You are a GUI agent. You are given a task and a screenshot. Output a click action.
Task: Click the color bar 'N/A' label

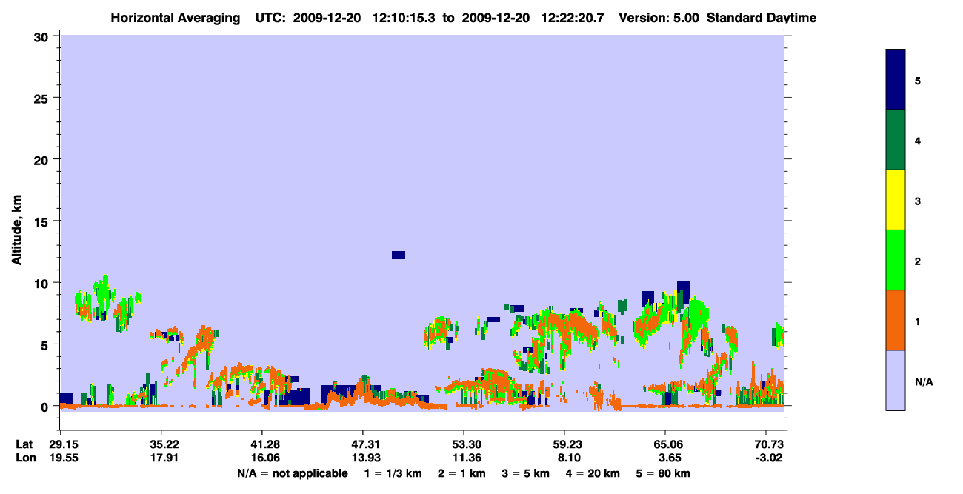coord(924,381)
